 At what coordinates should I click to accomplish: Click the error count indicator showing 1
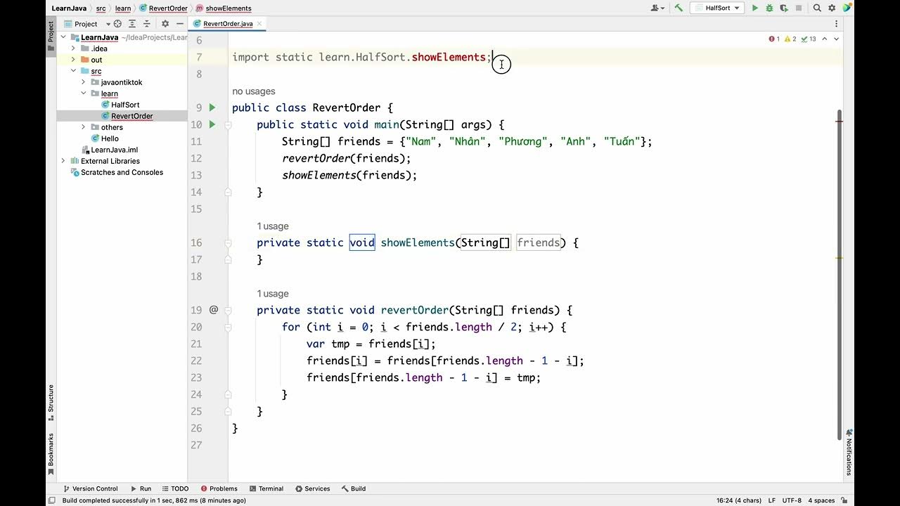pos(774,39)
